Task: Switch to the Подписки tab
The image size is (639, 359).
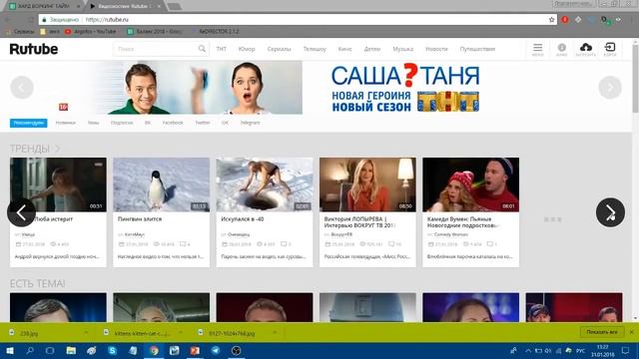Action: click(122, 123)
